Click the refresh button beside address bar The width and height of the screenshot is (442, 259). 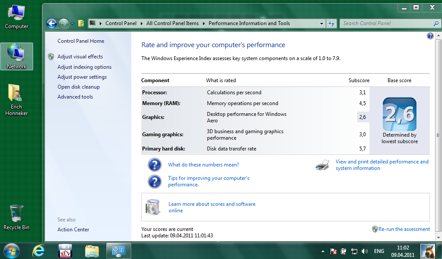coord(331,24)
